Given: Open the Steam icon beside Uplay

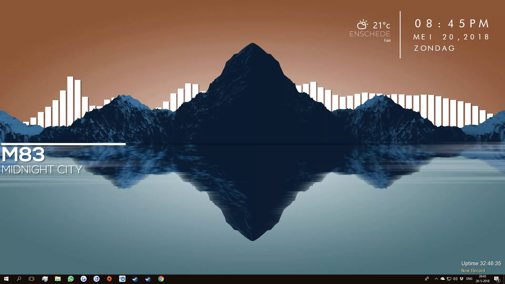Looking at the screenshot, I should click(135, 279).
